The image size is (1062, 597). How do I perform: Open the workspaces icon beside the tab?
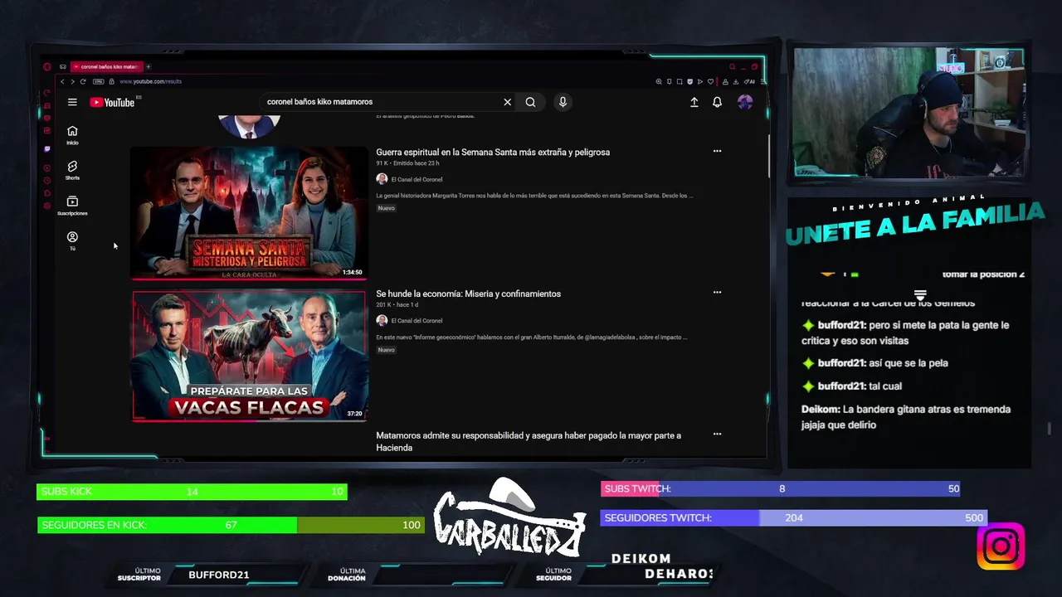(62, 66)
